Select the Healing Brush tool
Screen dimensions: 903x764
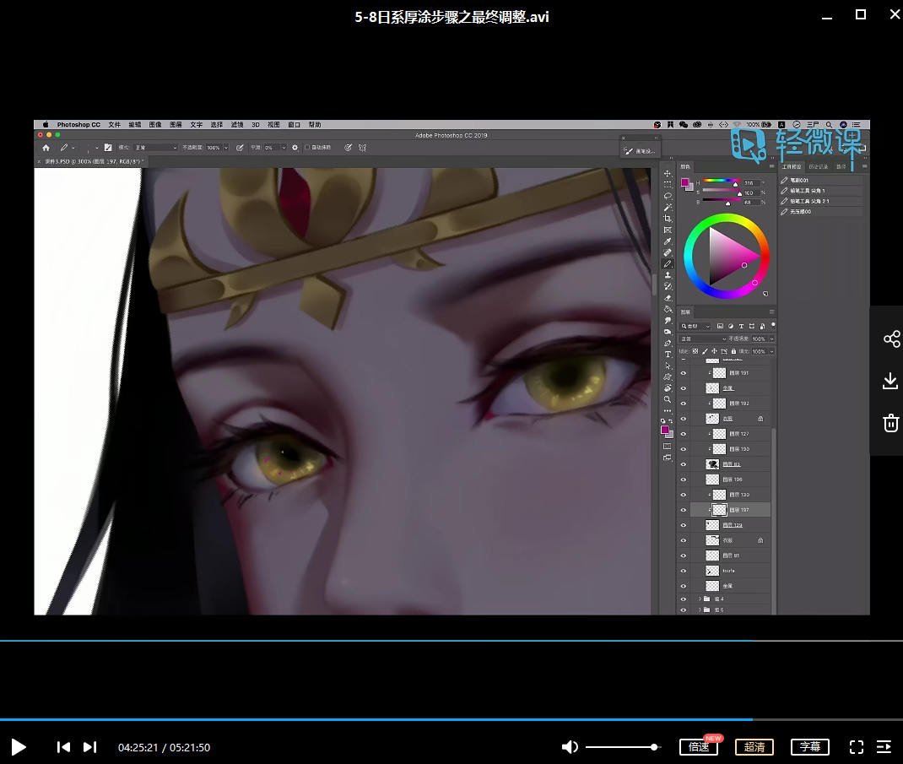[x=668, y=252]
